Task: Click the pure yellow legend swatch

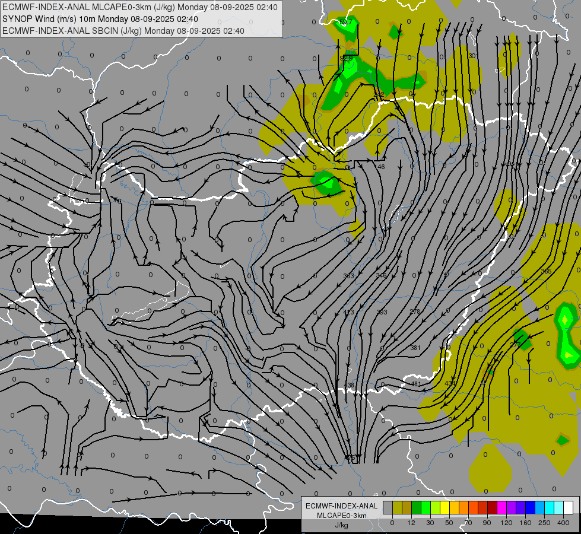Action: 445,507
